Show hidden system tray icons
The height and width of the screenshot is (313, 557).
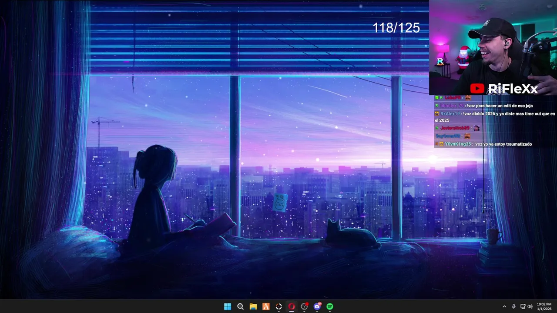[x=504, y=306]
